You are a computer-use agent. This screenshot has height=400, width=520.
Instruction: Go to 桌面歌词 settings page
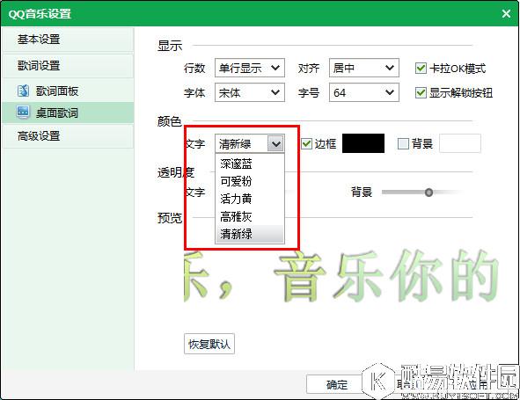[x=68, y=113]
